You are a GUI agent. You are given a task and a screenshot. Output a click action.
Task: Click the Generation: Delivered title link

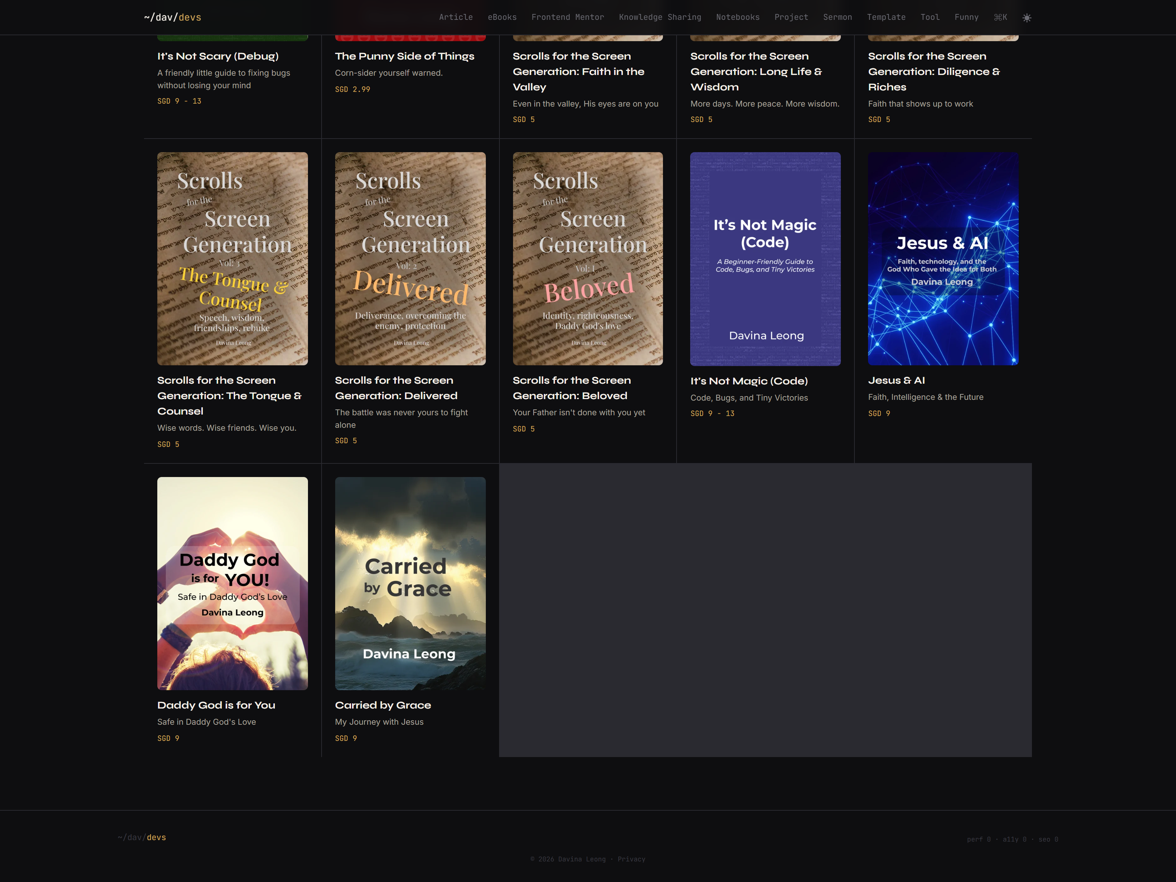pos(396,388)
